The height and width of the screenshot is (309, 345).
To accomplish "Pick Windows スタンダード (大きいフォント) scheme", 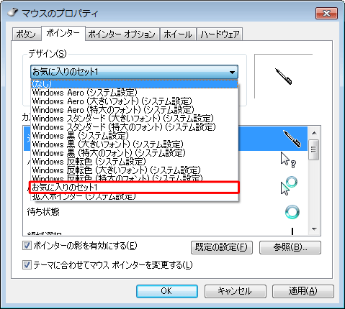I will [135, 119].
